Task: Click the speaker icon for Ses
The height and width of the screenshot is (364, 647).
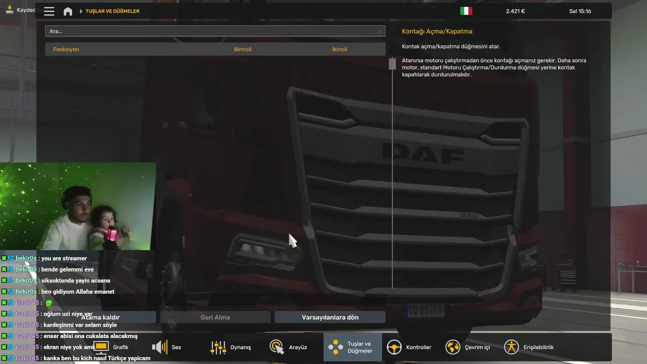Action: click(x=160, y=347)
